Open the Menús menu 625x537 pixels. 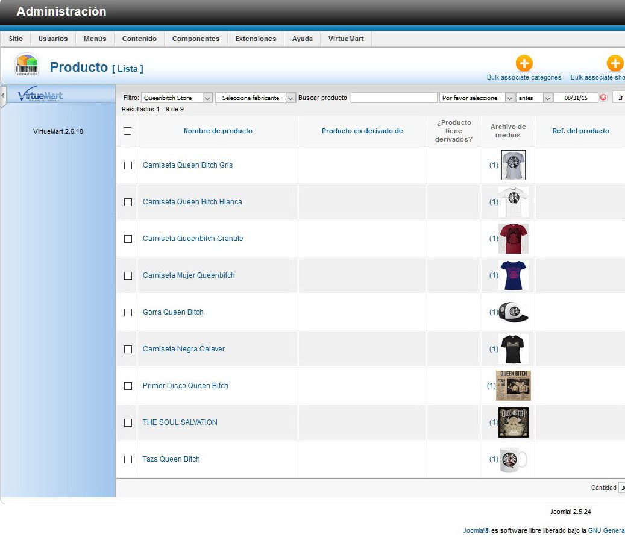(x=95, y=39)
